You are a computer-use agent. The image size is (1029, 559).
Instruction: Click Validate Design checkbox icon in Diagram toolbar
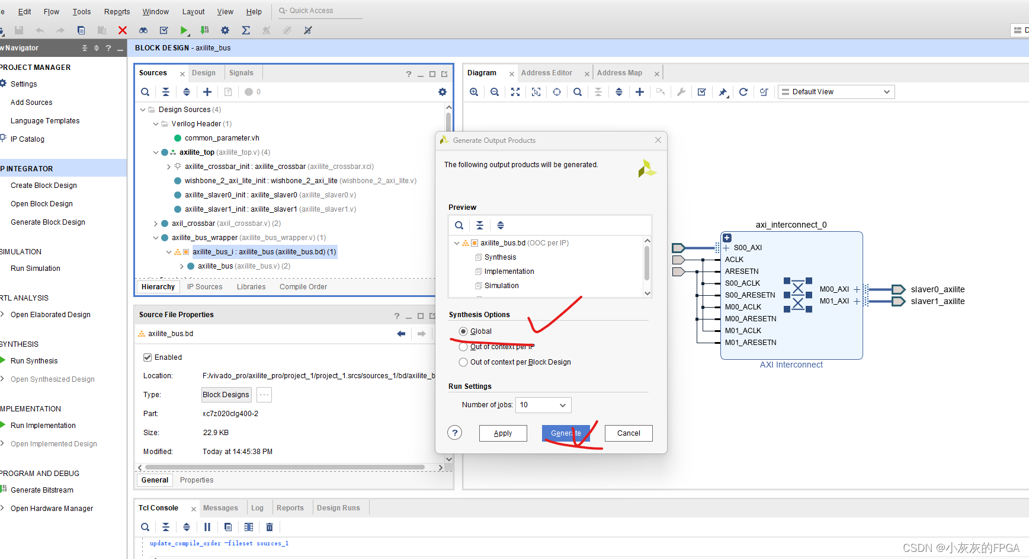pos(702,92)
